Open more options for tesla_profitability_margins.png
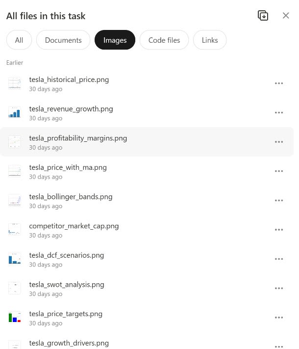The height and width of the screenshot is (349, 299). click(279, 142)
